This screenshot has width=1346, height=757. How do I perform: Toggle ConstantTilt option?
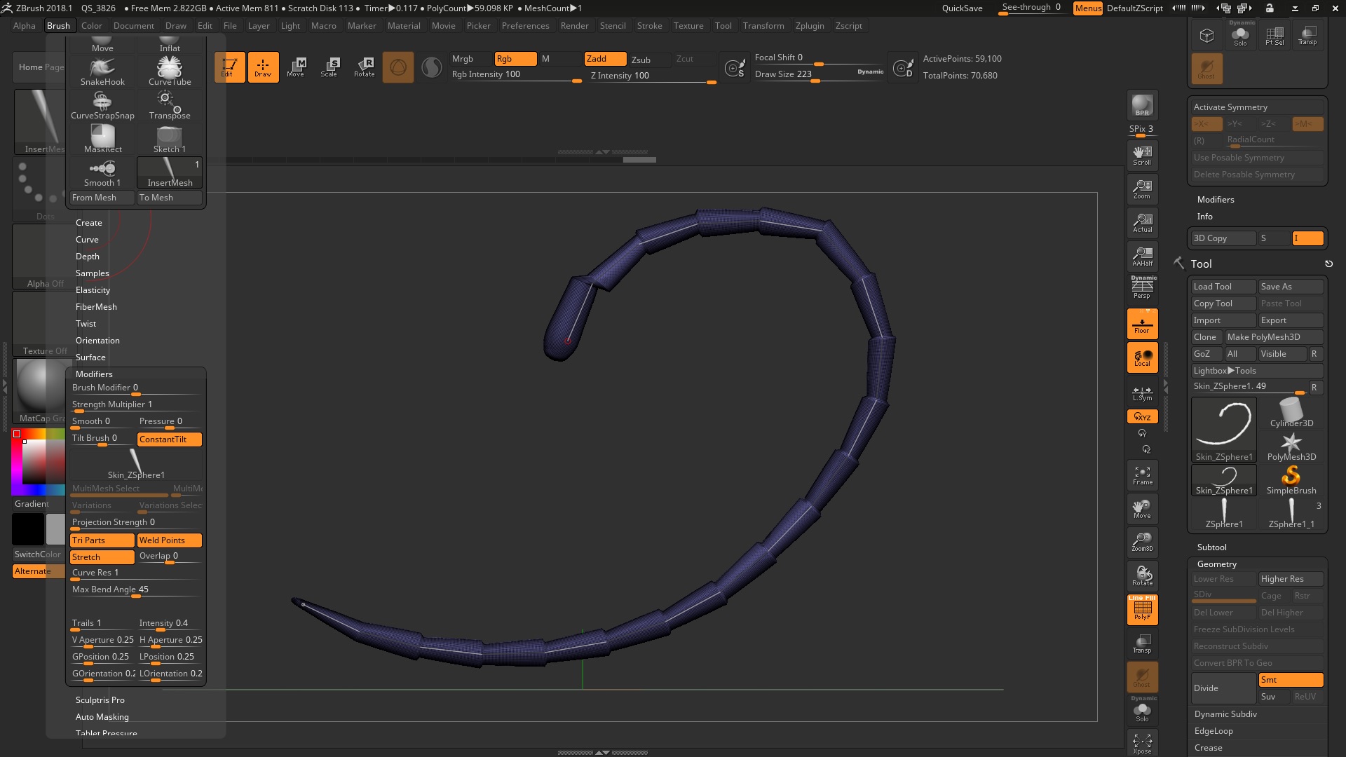coord(170,439)
